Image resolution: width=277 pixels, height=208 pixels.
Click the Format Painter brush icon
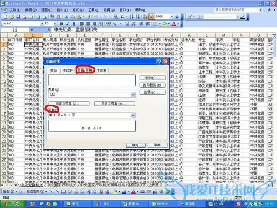pyautogui.click(x=89, y=17)
